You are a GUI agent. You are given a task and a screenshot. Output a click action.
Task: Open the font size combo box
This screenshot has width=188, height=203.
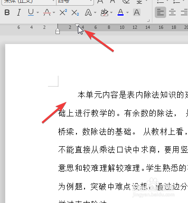tap(75, 2)
